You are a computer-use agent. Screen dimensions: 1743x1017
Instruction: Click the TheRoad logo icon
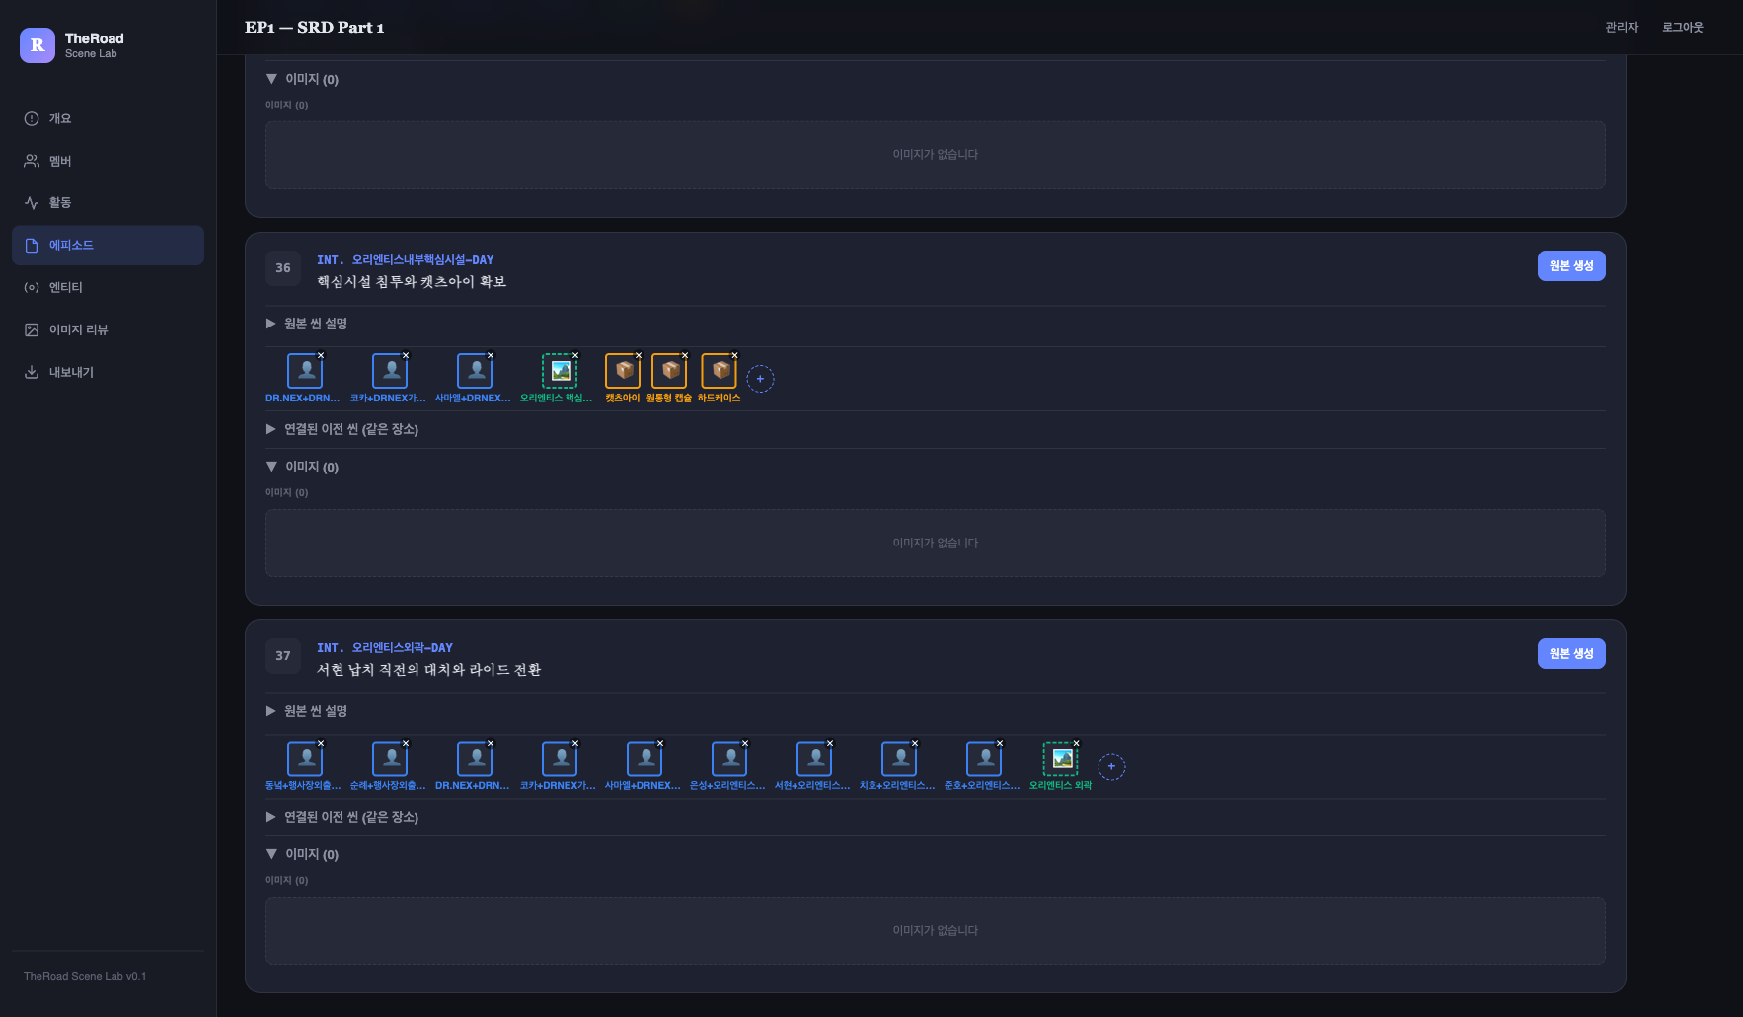click(38, 45)
